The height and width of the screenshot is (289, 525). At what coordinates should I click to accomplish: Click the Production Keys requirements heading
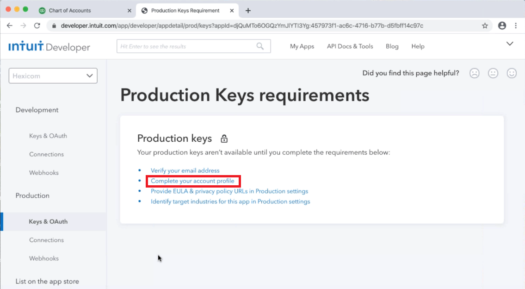click(x=245, y=95)
